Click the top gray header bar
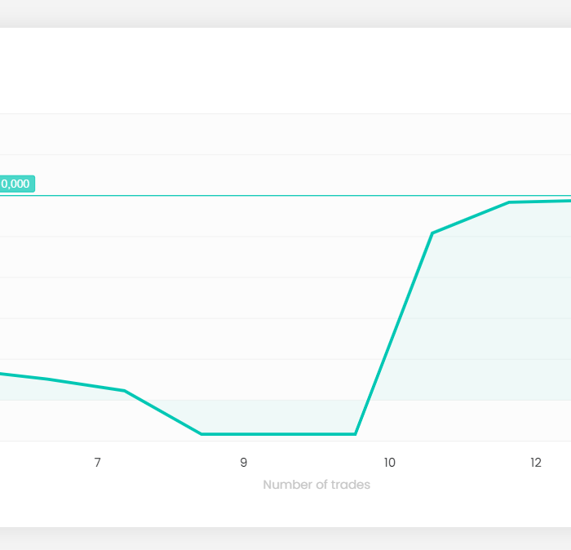Image resolution: width=571 pixels, height=550 pixels. 285,14
